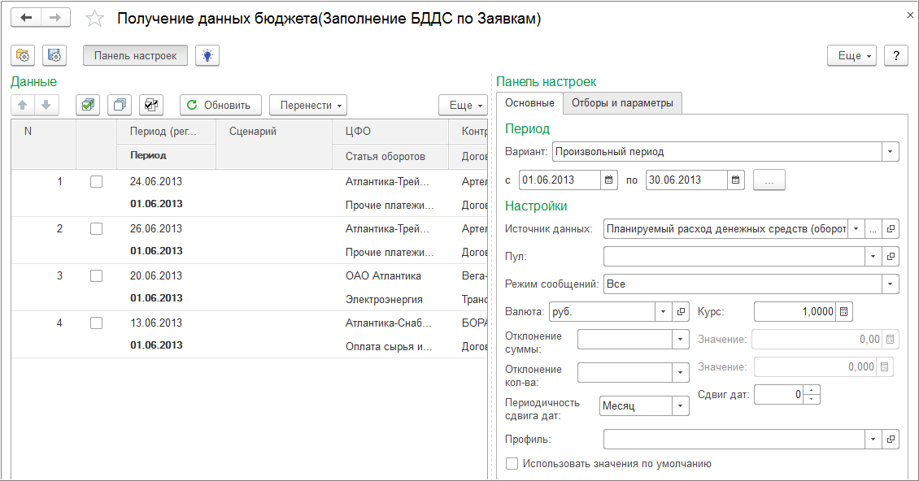Screen dimensions: 919x481
Task: Toggle the Панель настроек button
Action: [135, 55]
